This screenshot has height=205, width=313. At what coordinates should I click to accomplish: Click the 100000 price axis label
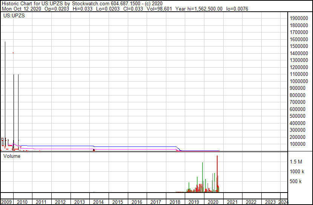(298, 144)
